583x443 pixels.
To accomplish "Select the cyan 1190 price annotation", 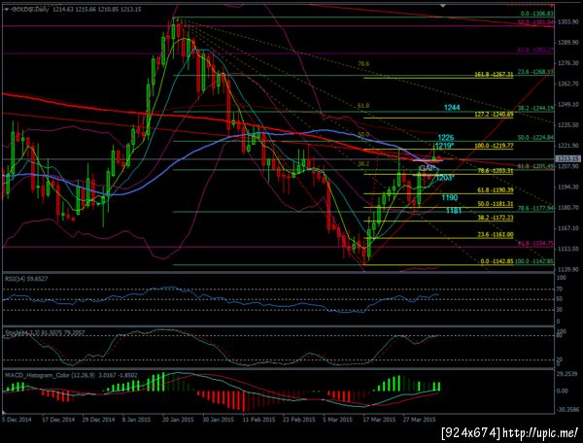I will (x=449, y=198).
